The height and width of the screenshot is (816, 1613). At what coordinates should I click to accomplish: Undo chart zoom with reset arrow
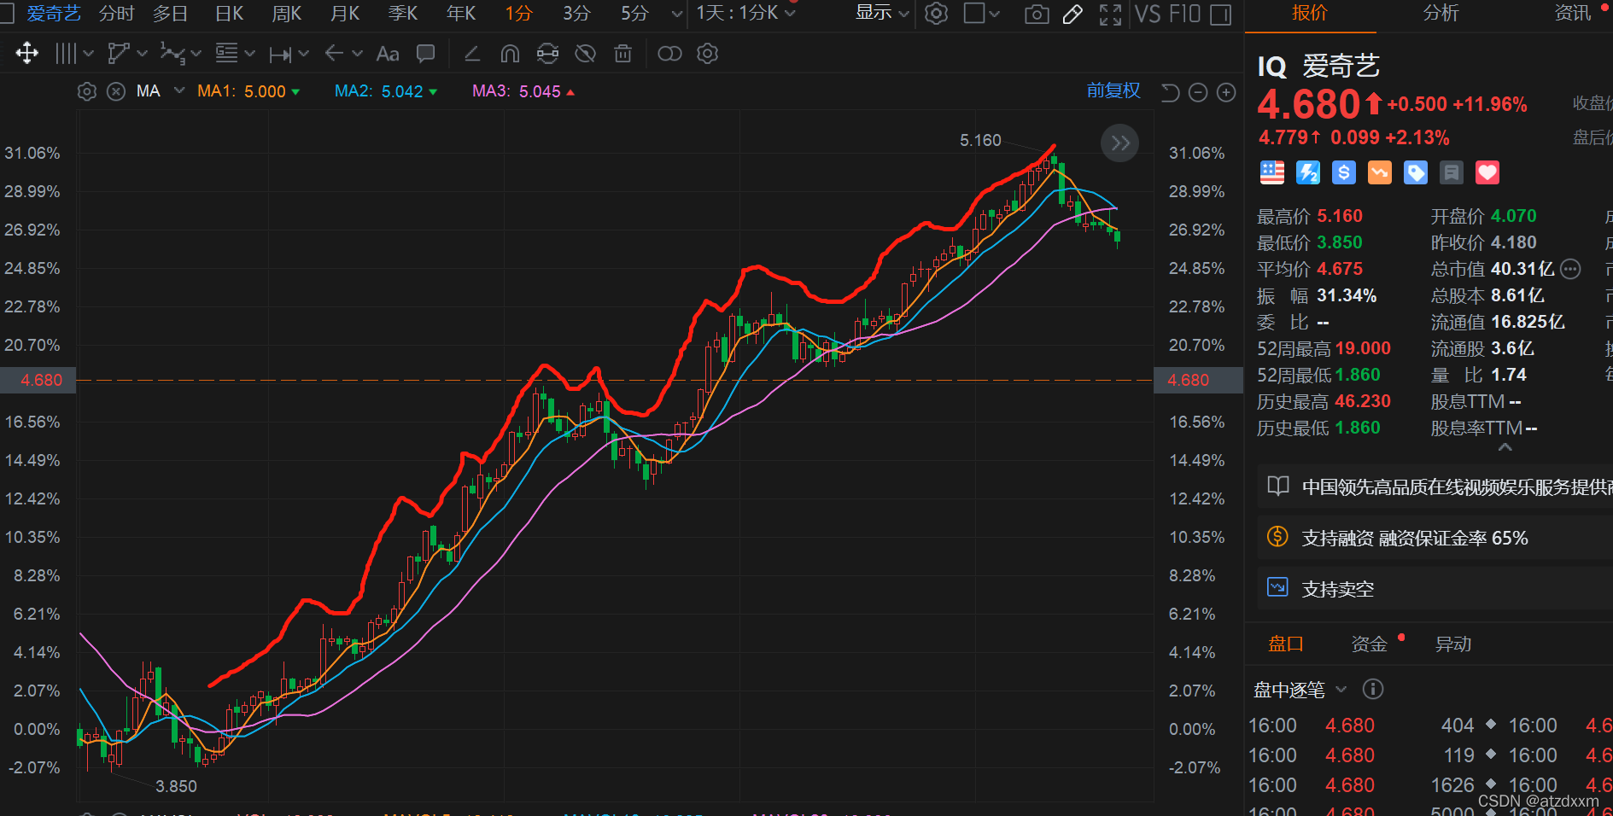click(x=1170, y=92)
